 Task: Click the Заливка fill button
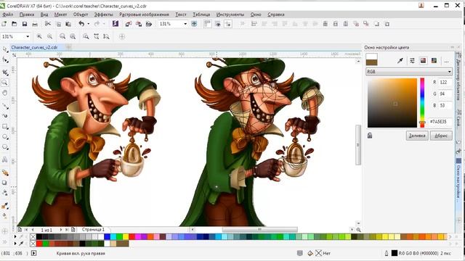[x=417, y=136]
